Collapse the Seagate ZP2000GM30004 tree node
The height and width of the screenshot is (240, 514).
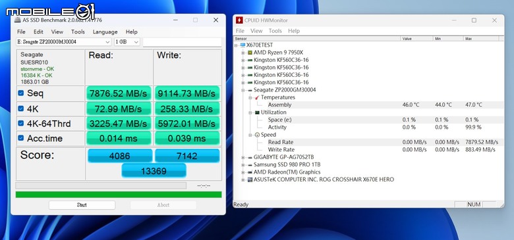click(243, 90)
